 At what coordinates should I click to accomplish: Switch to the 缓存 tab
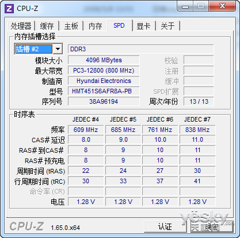tap(47, 26)
